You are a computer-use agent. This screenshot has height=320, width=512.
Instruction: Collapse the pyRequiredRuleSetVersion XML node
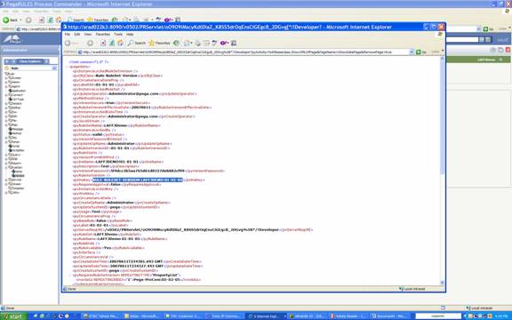click(70, 276)
